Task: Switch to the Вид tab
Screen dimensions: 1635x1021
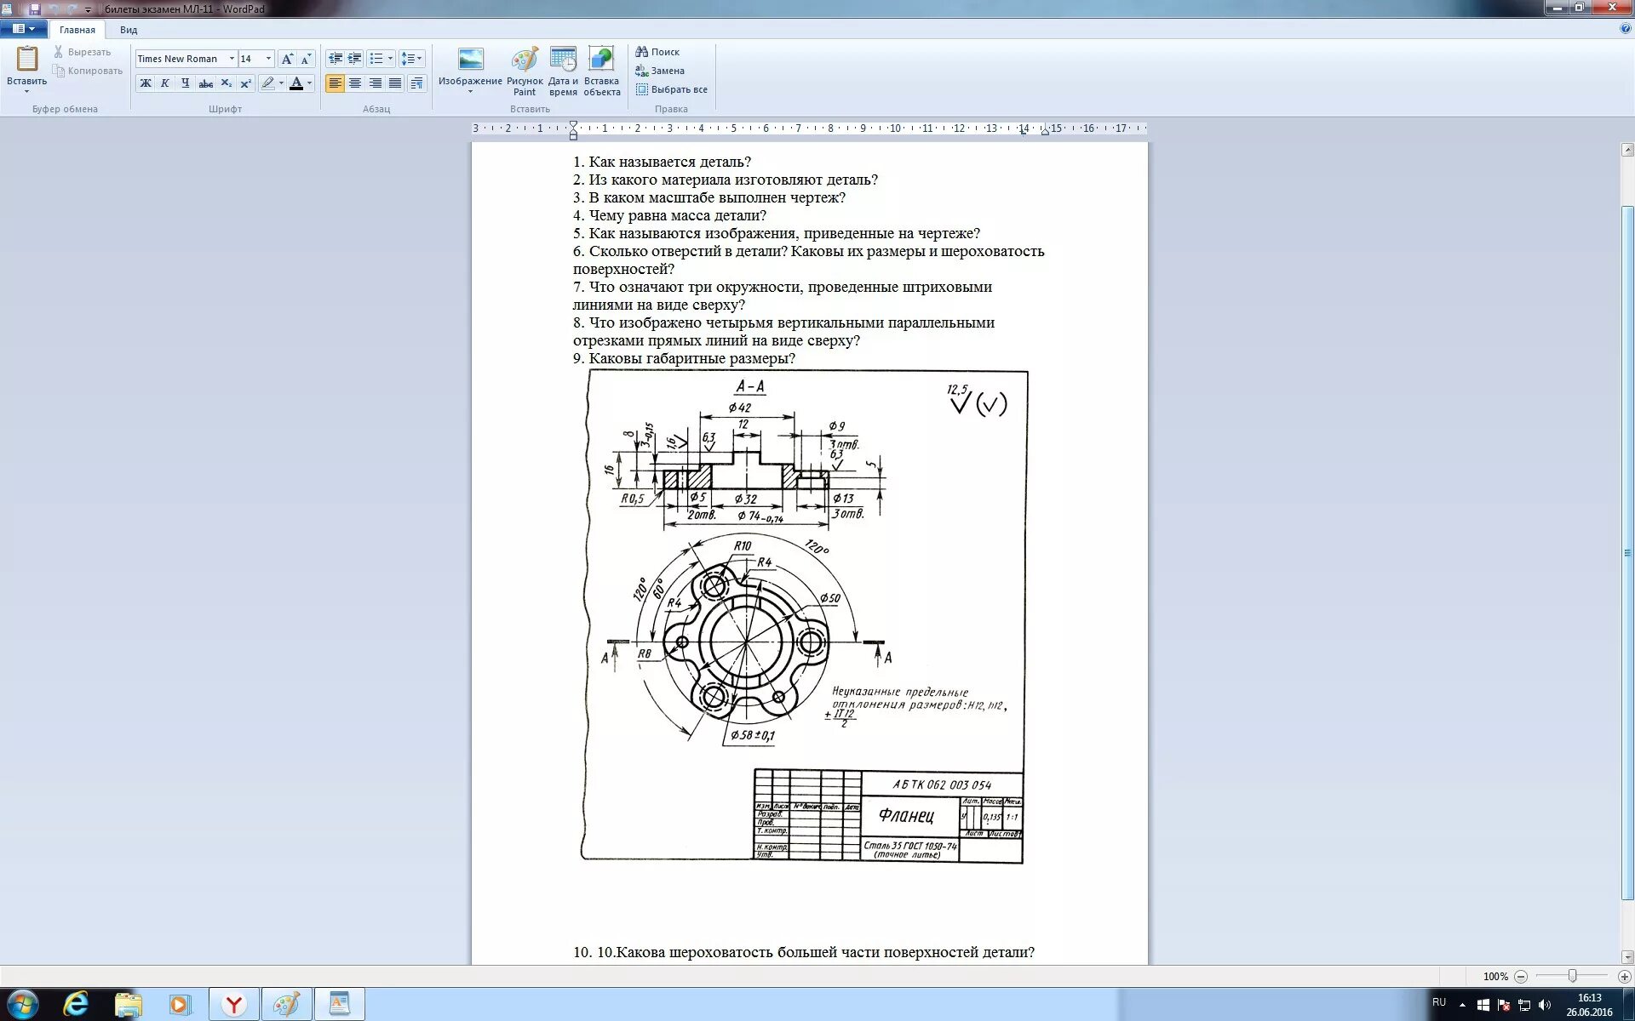Action: (129, 30)
